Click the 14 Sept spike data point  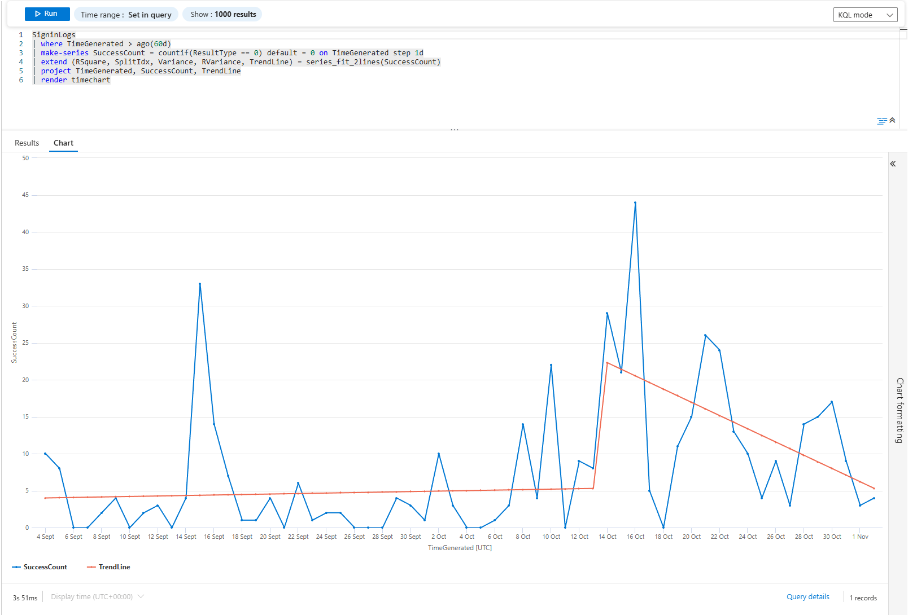click(199, 284)
